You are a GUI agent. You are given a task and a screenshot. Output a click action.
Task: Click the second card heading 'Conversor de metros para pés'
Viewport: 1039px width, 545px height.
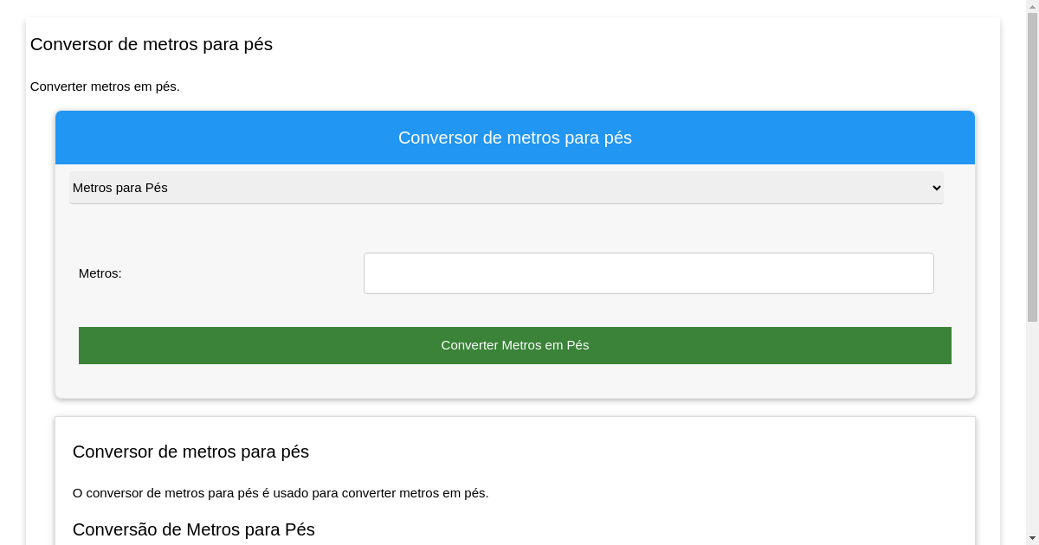pyautogui.click(x=190, y=452)
